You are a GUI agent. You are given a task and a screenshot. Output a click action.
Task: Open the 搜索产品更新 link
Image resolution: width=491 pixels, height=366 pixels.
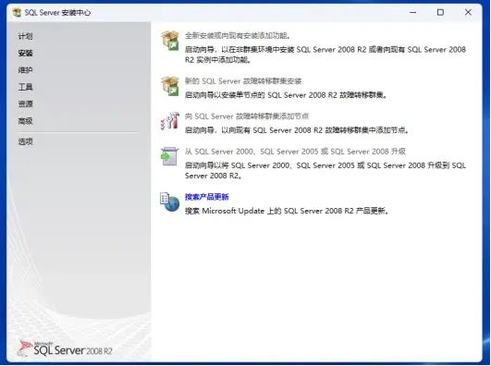[207, 197]
